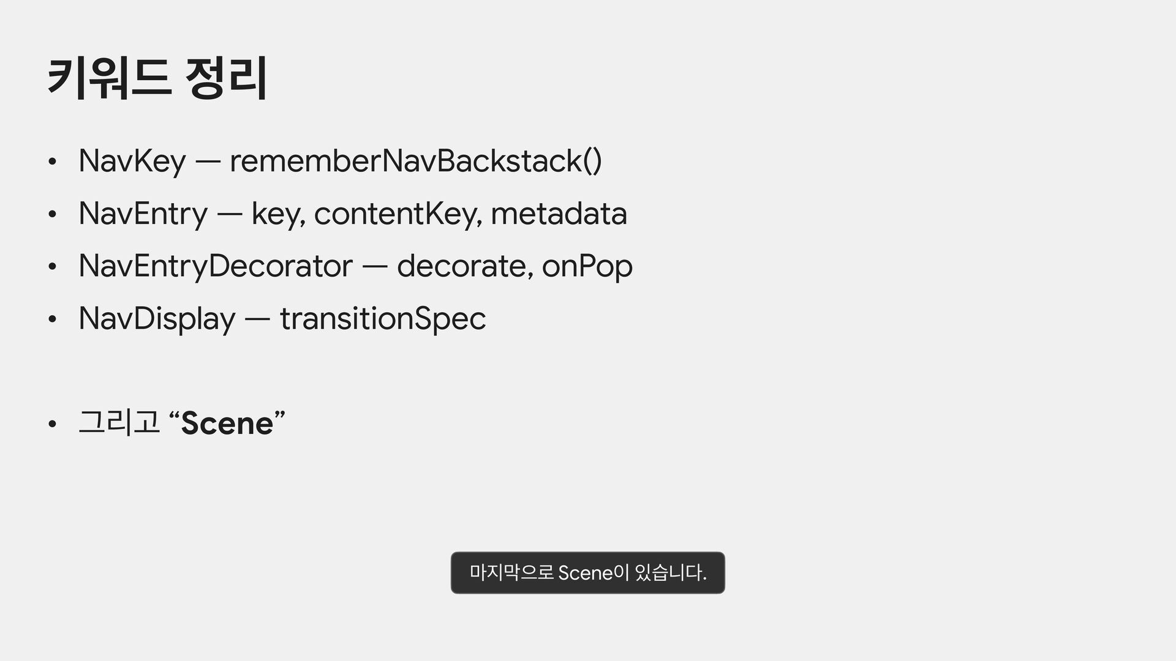Click the bullet dot before NavDisplay
1176x661 pixels.
(x=53, y=320)
